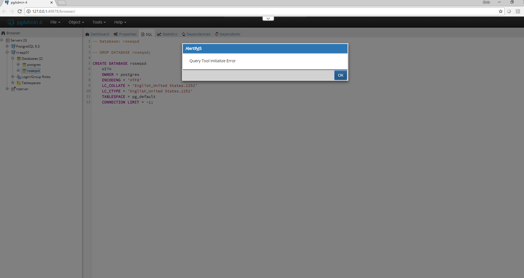Click the rt-app01 server icon

pos(13,52)
